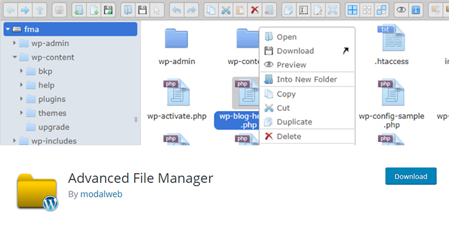Expand the plugins tree folder
Viewport: 449px width, 240px height.
pyautogui.click(x=21, y=99)
